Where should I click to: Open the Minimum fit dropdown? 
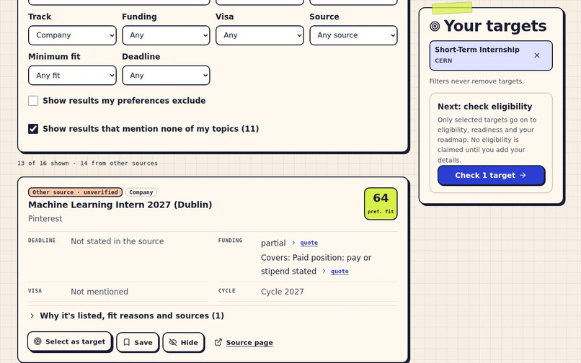pyautogui.click(x=72, y=76)
